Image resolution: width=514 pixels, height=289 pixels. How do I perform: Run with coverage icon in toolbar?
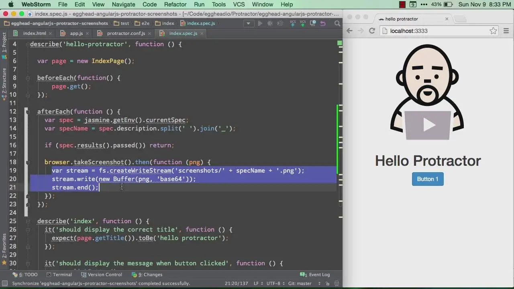pos(280,23)
